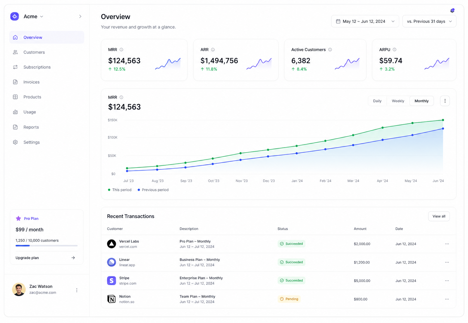Click Jun '24 green data point
The image size is (468, 323).
coord(443,120)
